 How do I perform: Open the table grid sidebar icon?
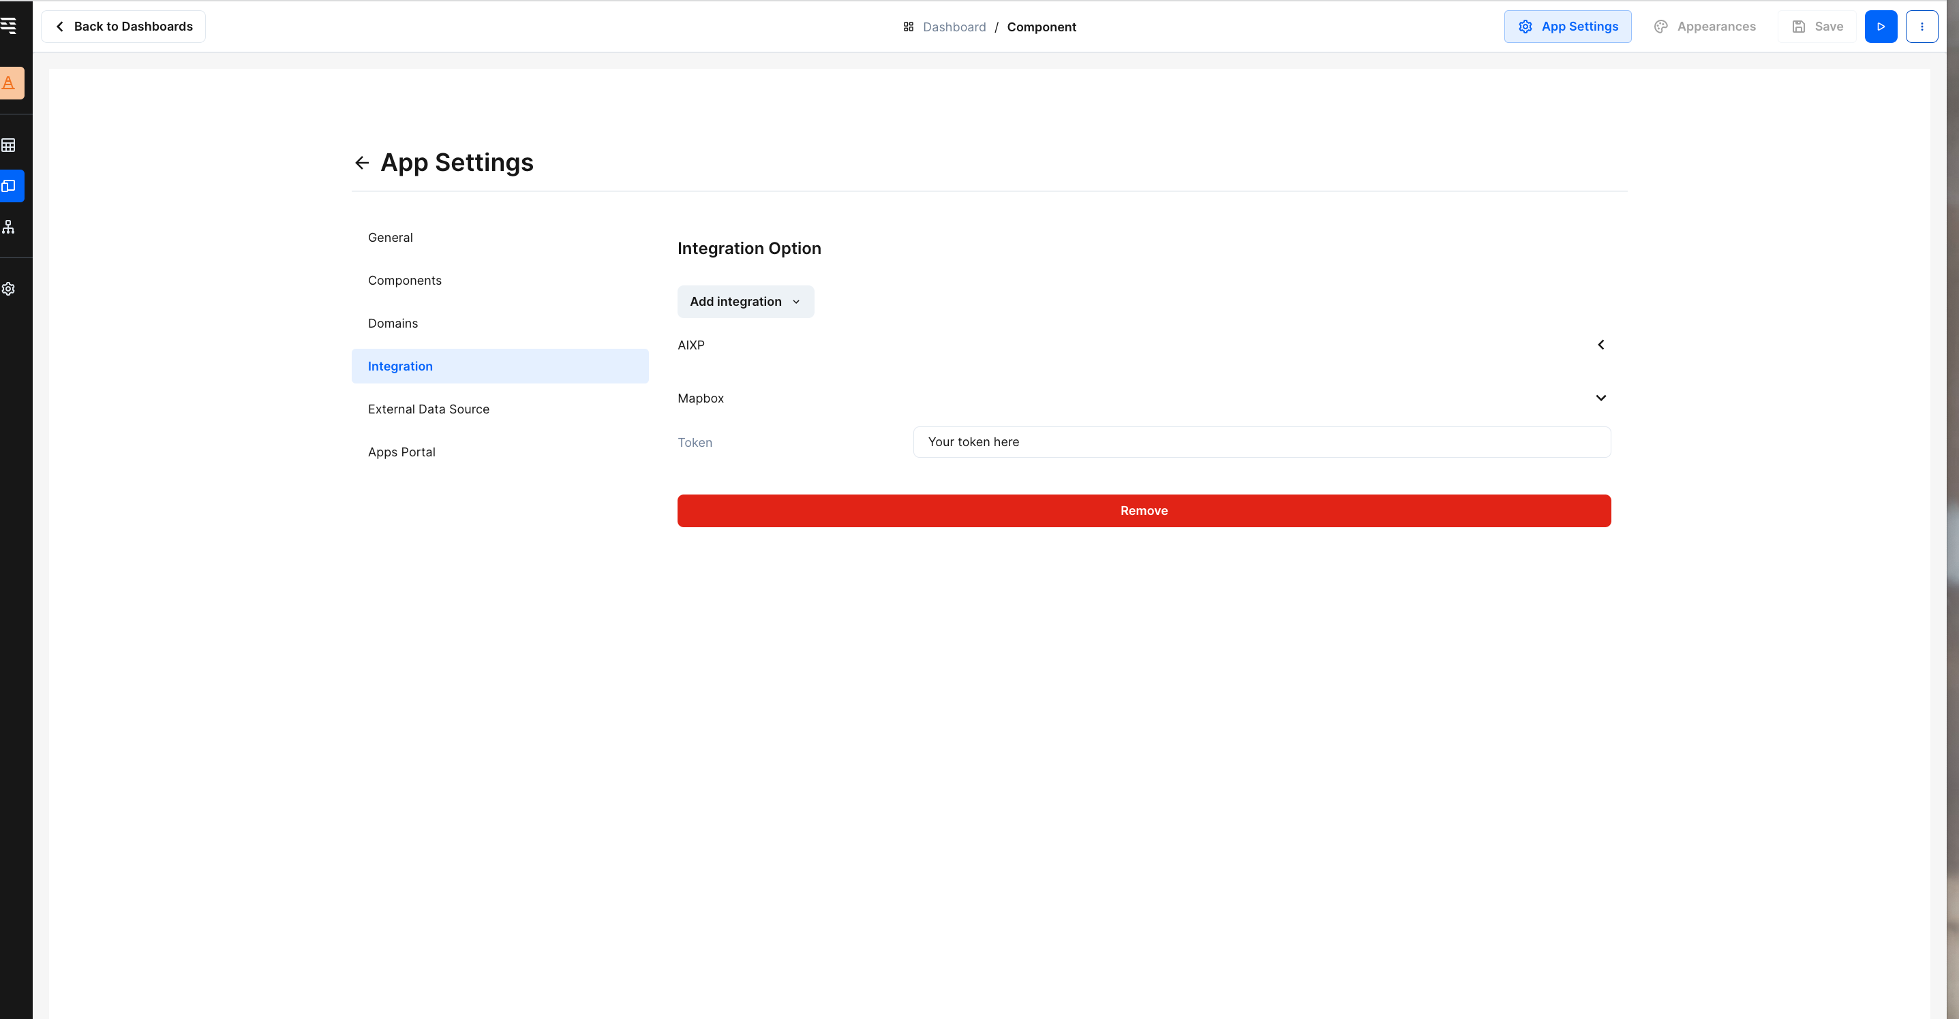[x=8, y=144]
